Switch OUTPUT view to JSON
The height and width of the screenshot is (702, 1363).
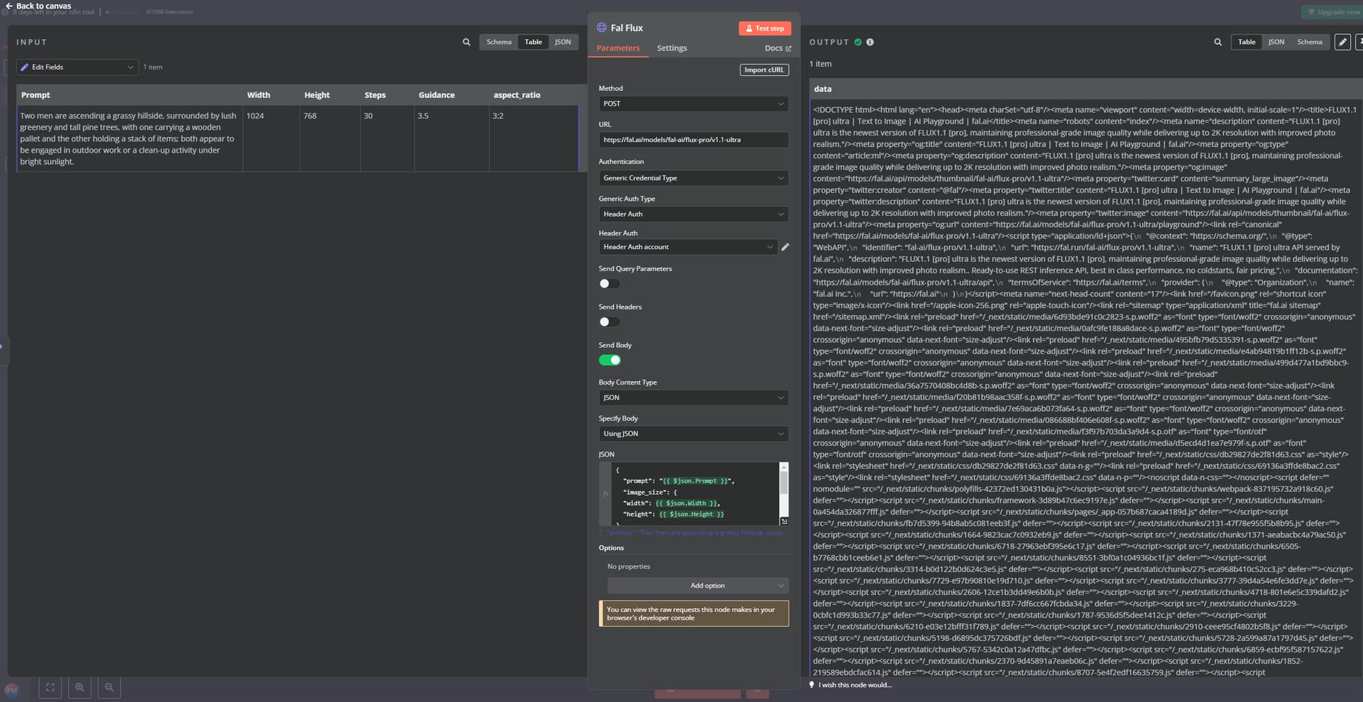click(1276, 42)
